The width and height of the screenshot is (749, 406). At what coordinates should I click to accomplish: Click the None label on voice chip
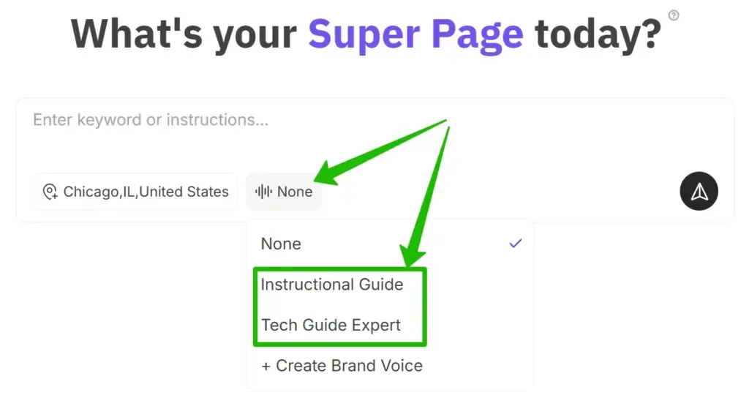pos(295,192)
